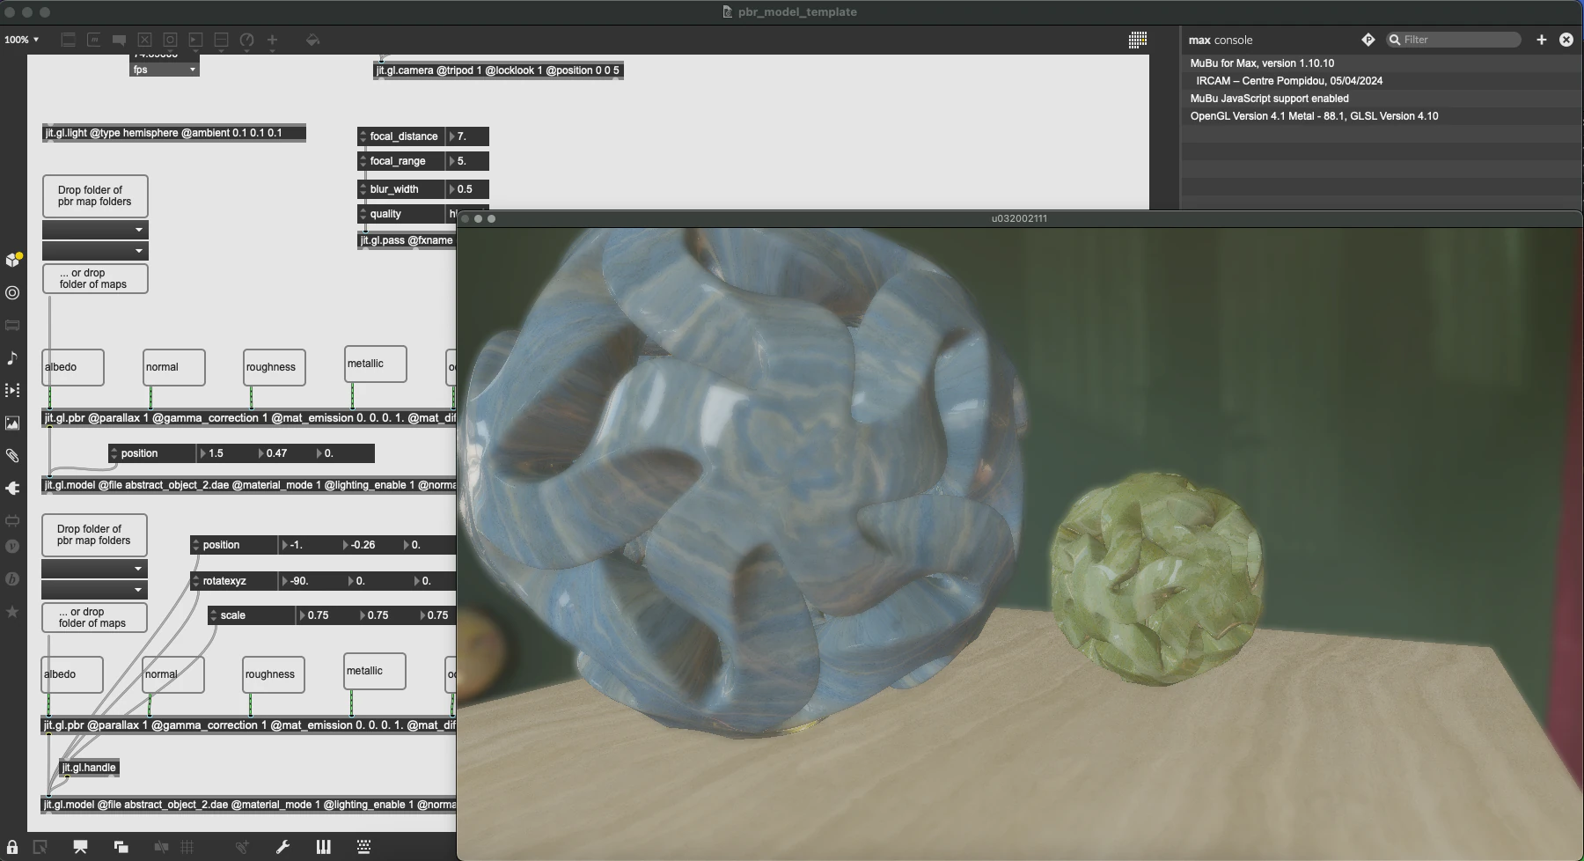
Task: Toggle the cursor-in-box icon in bottom toolbar
Action: coord(40,847)
